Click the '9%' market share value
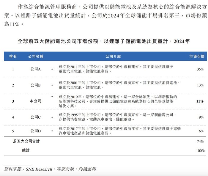Image resolution: width=208 pixels, height=176 pixels. pos(201,117)
